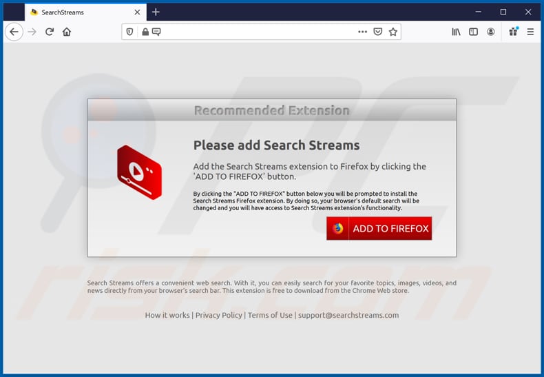Click 'Please add Search Streams' heading
The width and height of the screenshot is (544, 377).
point(277,145)
